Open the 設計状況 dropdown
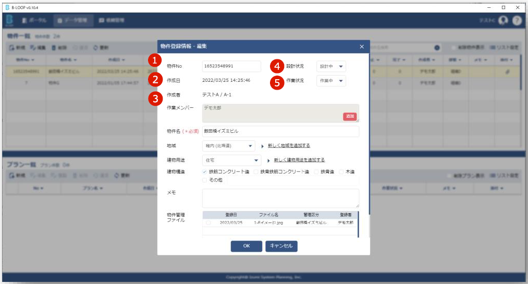 (331, 67)
